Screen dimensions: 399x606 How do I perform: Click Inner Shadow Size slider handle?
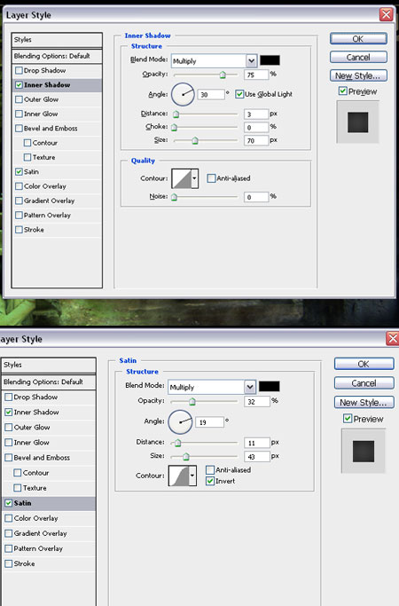click(195, 141)
